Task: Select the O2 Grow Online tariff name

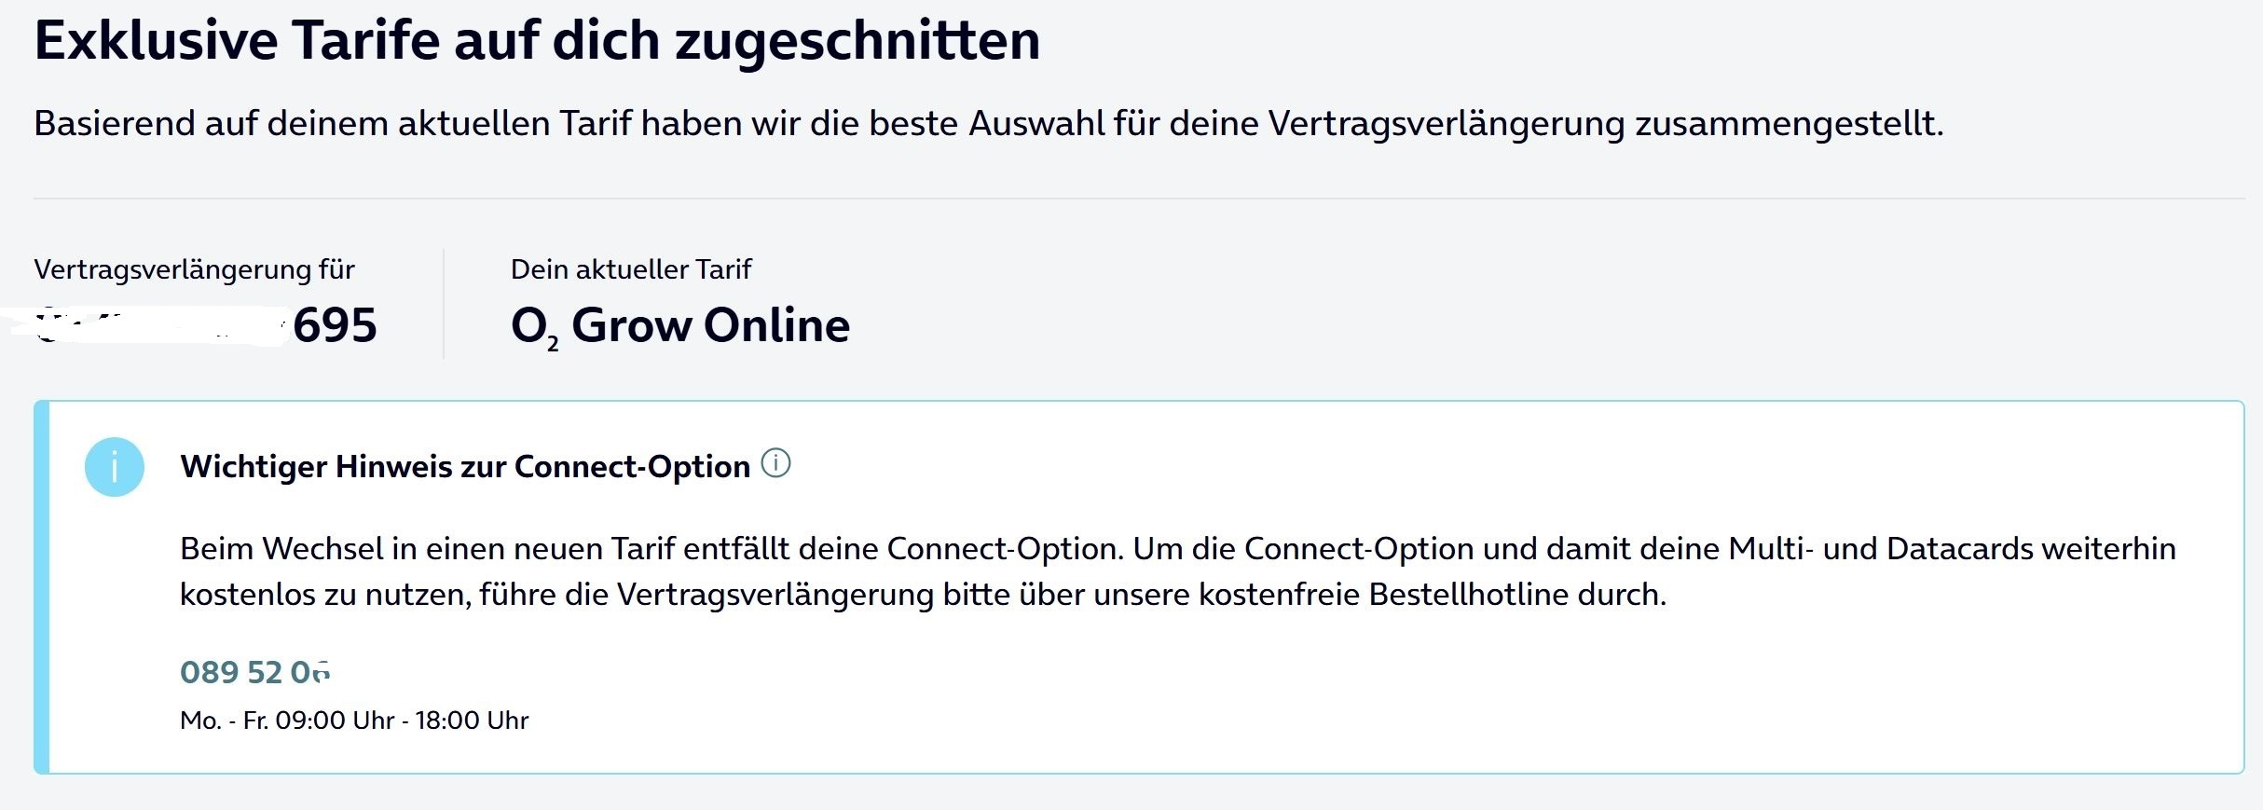Action: [x=680, y=326]
